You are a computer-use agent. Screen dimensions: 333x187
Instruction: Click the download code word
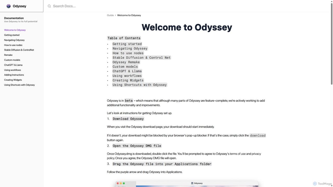[258, 136]
